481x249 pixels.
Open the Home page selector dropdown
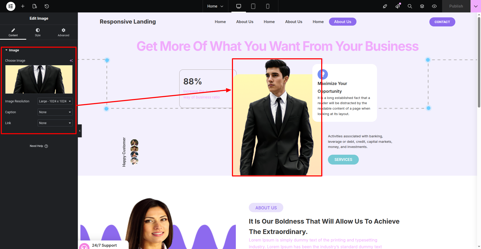tap(215, 6)
